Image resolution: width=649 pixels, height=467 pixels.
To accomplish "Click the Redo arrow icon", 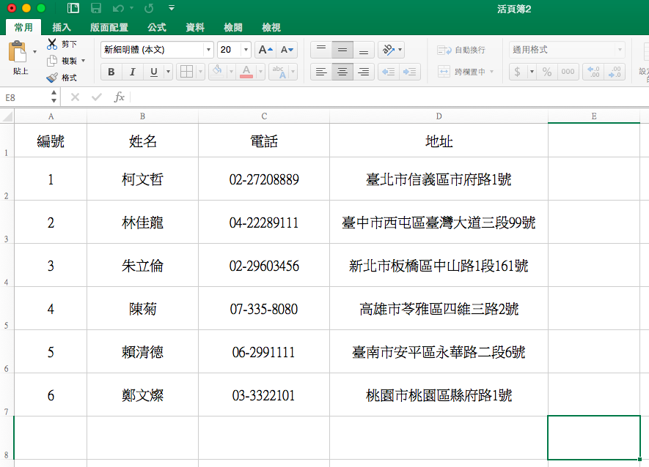I will (149, 8).
